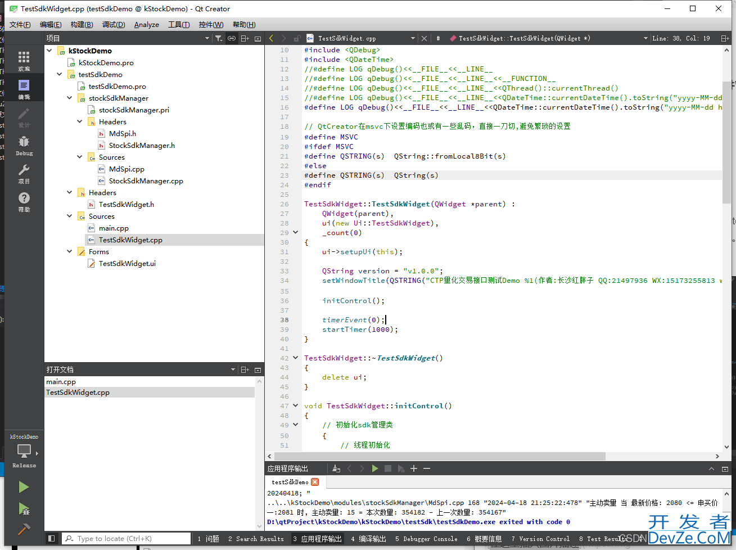736x550 pixels.
Task: Select TestSdkWidget.ui form file
Action: [127, 263]
